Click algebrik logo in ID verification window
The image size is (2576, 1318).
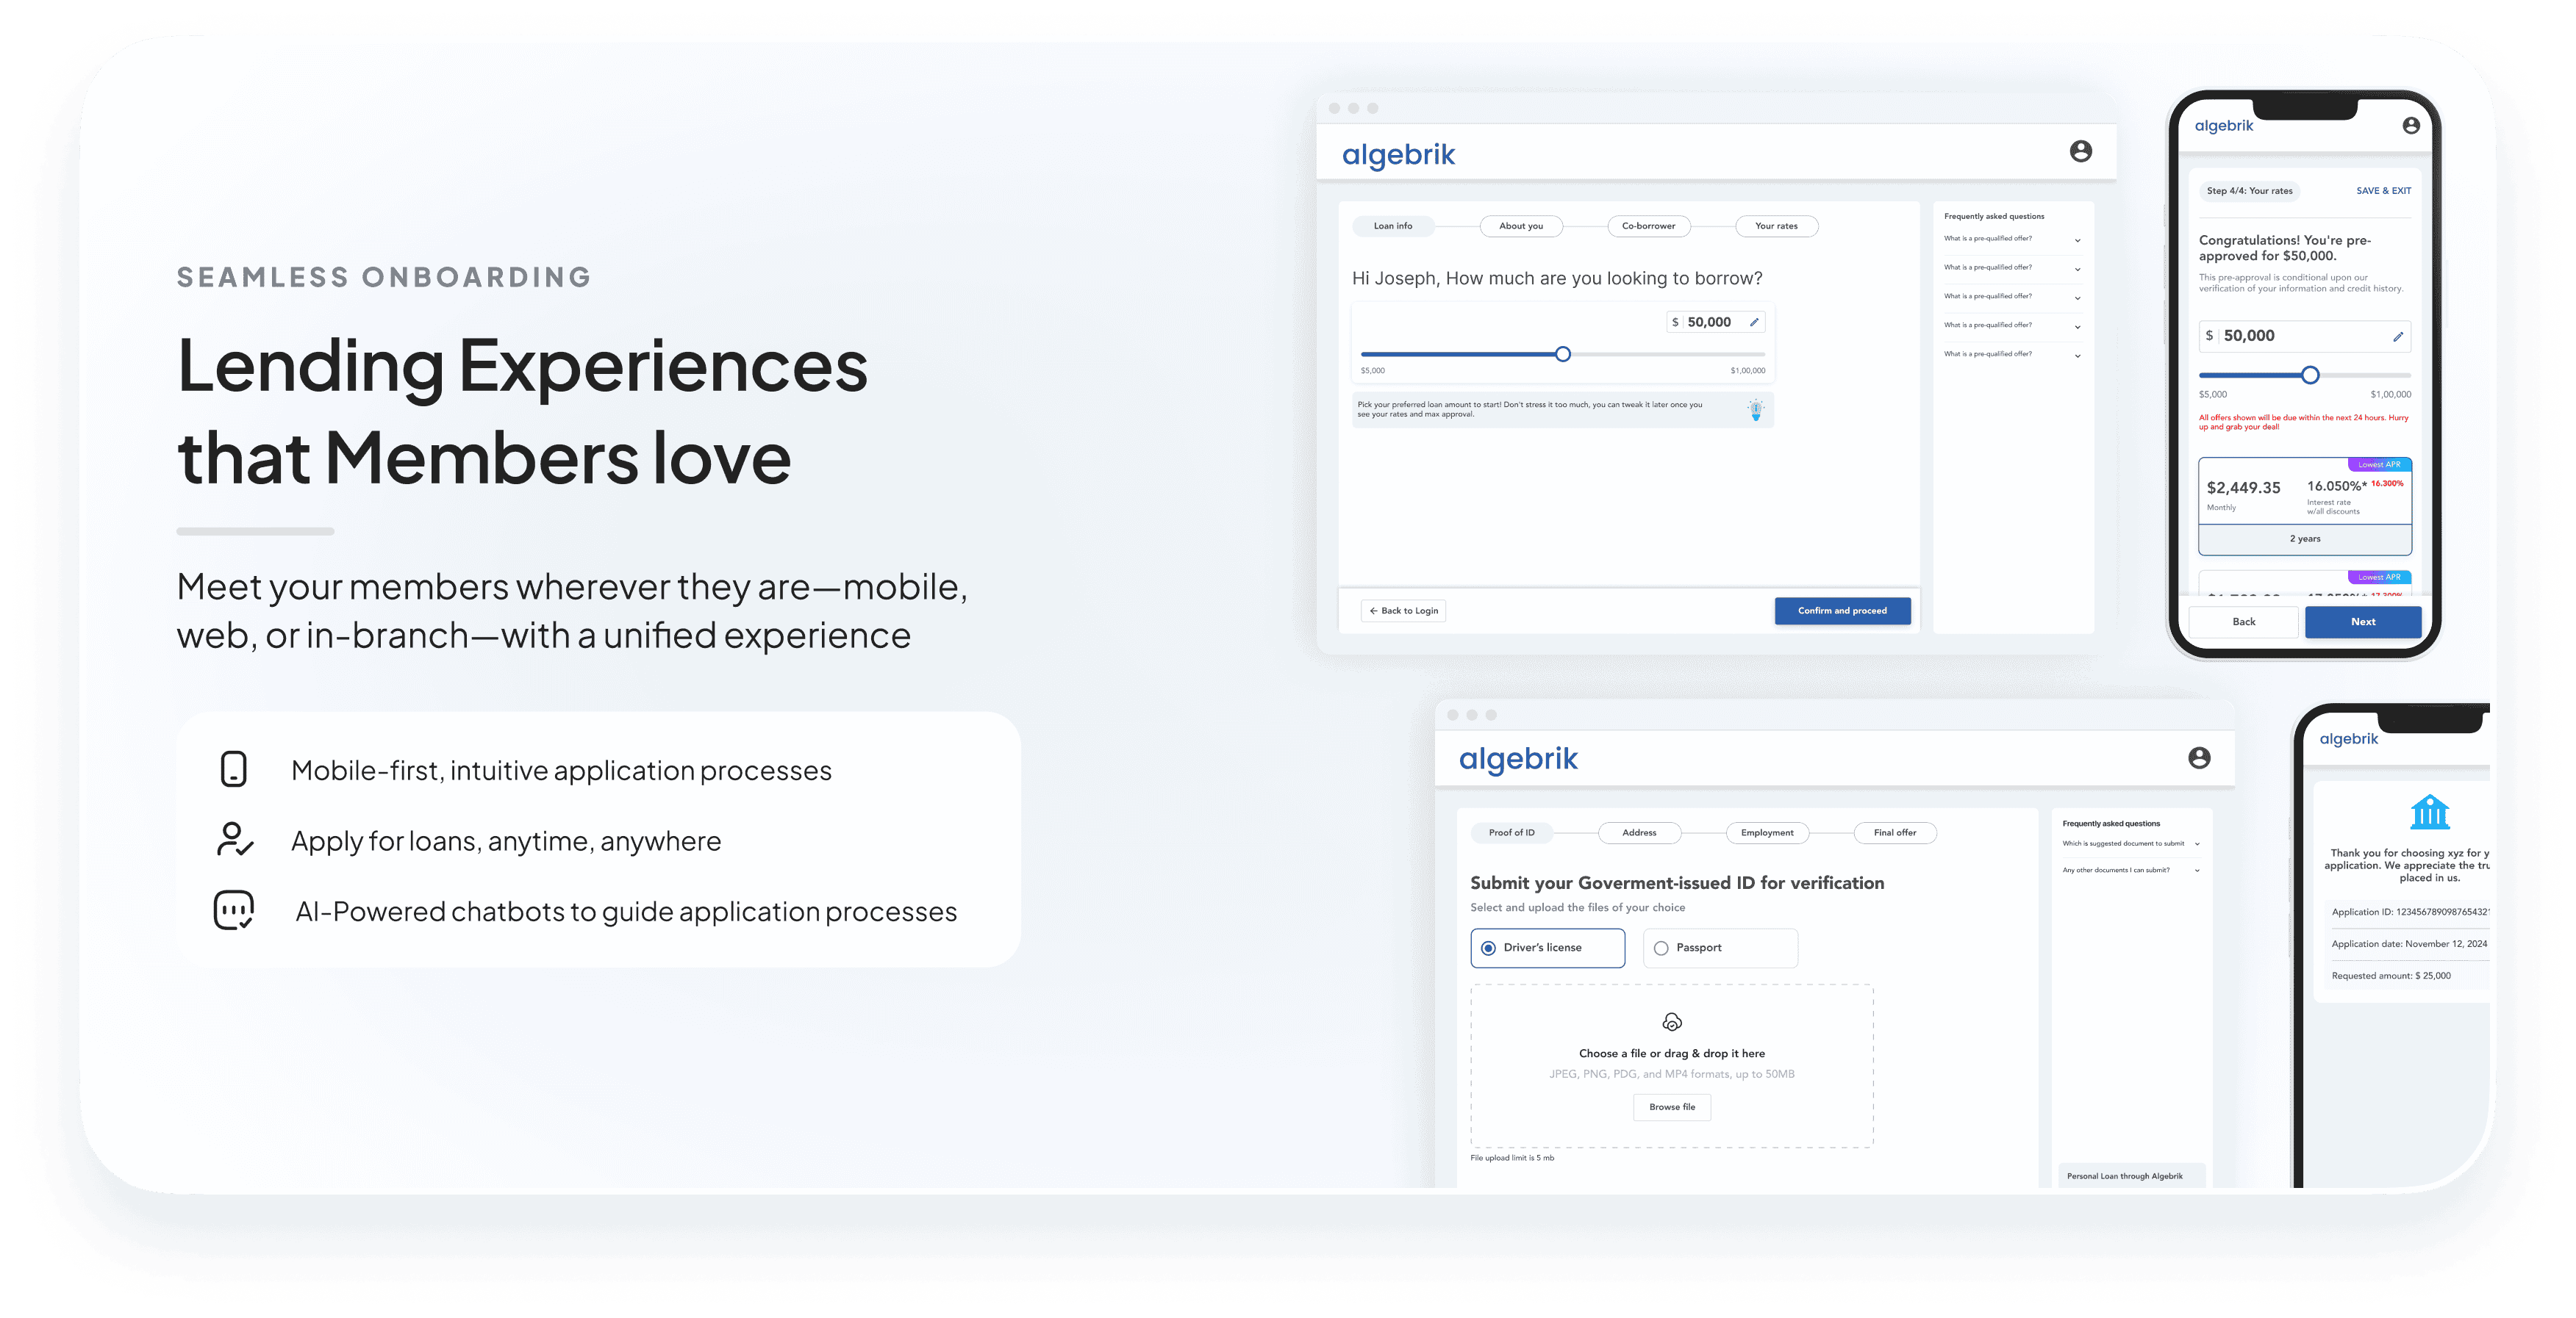click(1517, 760)
